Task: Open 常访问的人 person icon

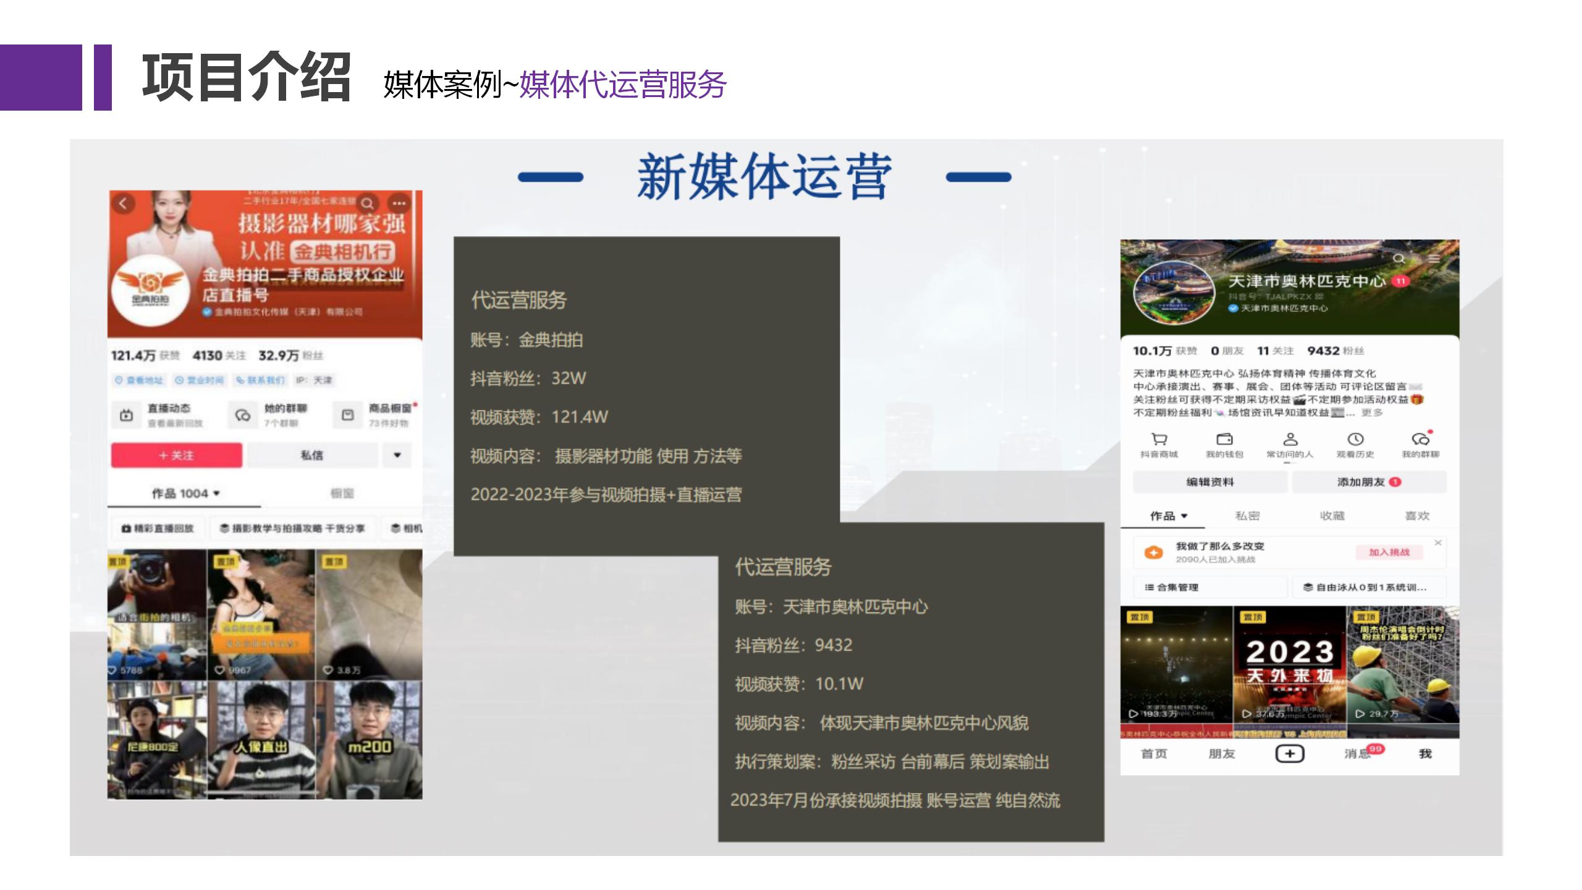Action: [1290, 439]
